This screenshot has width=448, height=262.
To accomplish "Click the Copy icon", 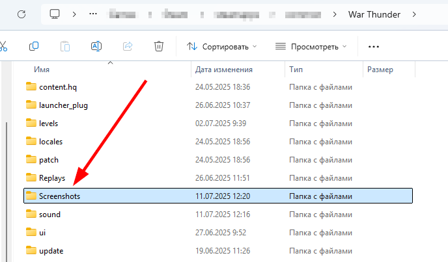I will [34, 46].
